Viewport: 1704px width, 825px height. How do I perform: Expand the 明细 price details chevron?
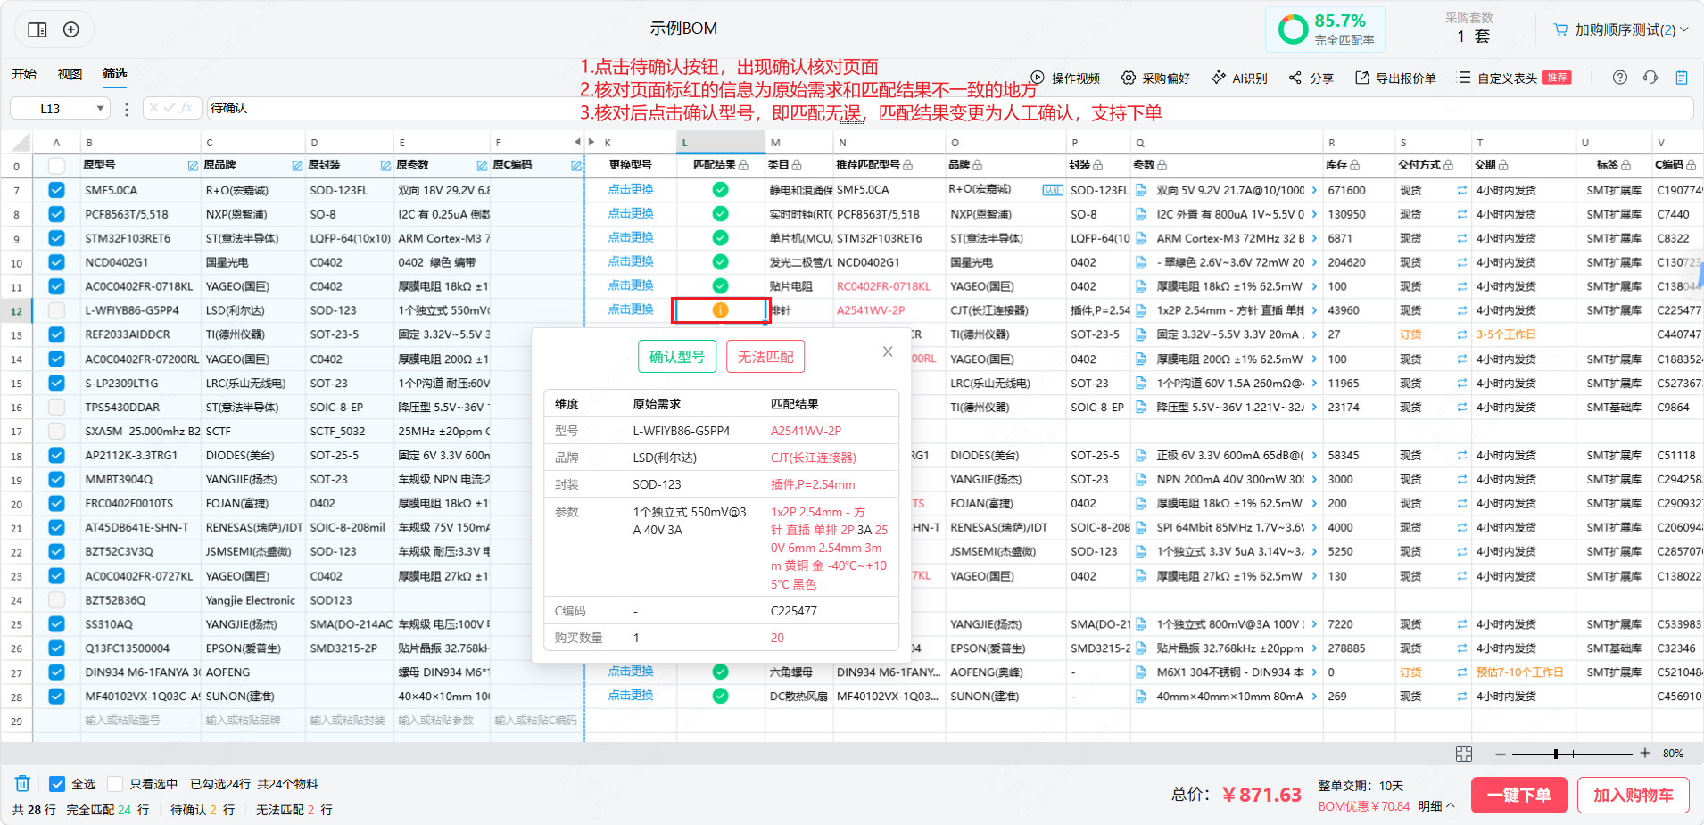pyautogui.click(x=1450, y=805)
